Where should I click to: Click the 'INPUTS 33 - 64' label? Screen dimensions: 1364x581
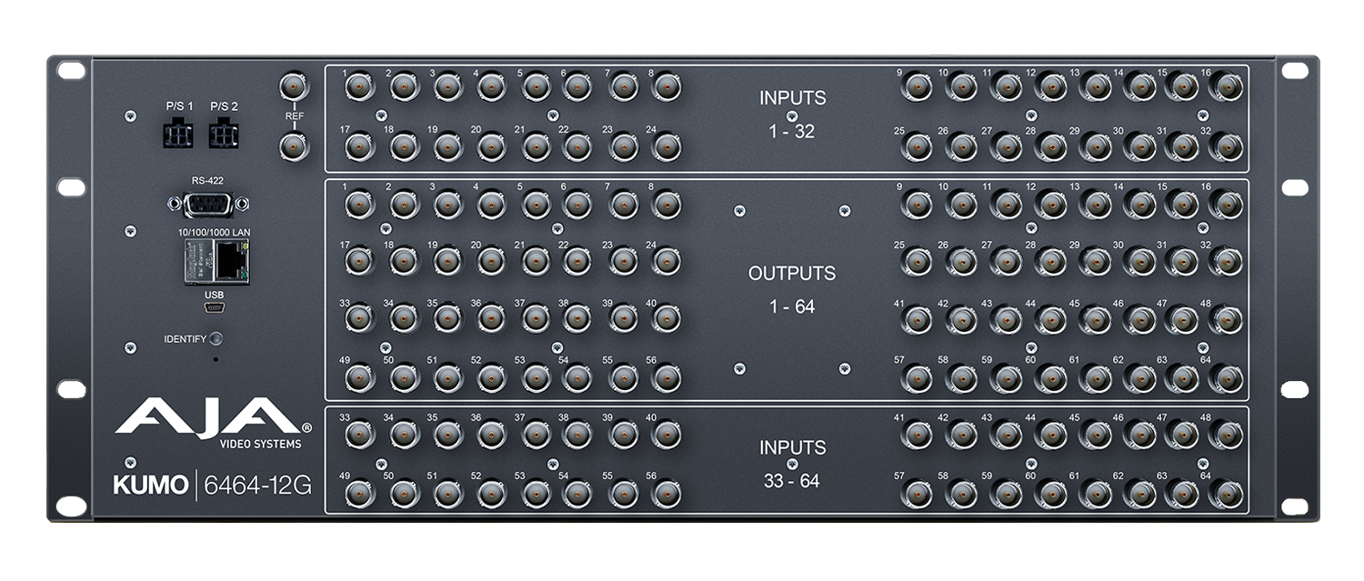pyautogui.click(x=793, y=464)
